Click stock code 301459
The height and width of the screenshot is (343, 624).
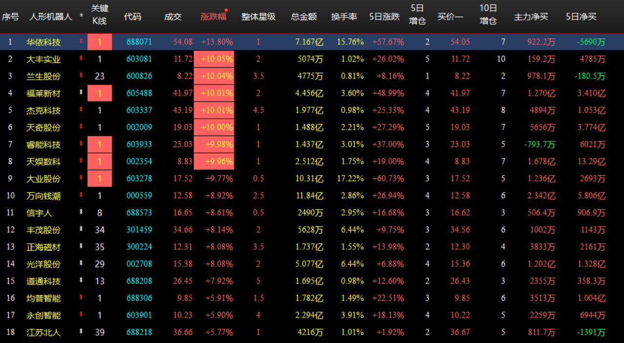pos(139,230)
